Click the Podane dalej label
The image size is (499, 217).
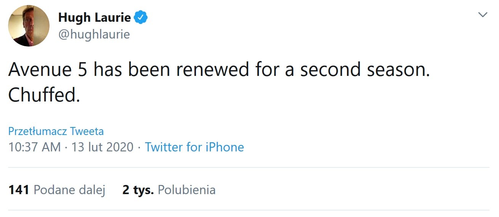(x=69, y=190)
